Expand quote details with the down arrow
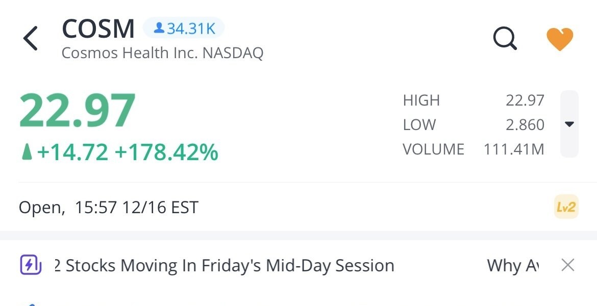Viewport: 597px width, 306px height. point(569,124)
